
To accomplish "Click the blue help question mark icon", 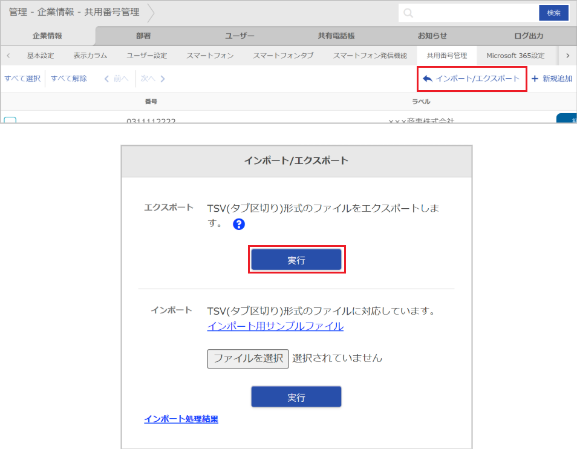I will click(238, 224).
